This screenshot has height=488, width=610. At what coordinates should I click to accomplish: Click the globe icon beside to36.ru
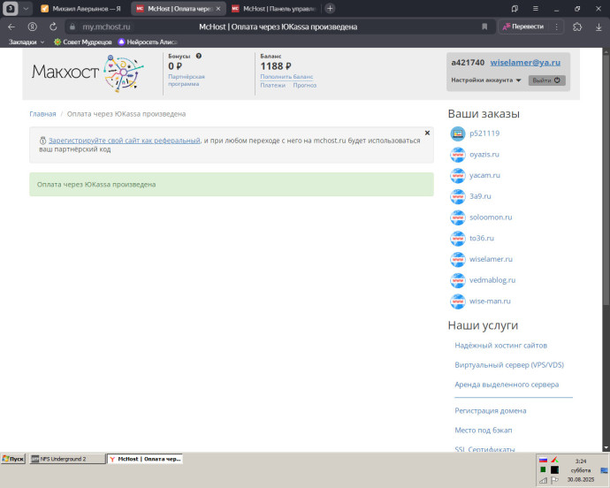tap(458, 239)
